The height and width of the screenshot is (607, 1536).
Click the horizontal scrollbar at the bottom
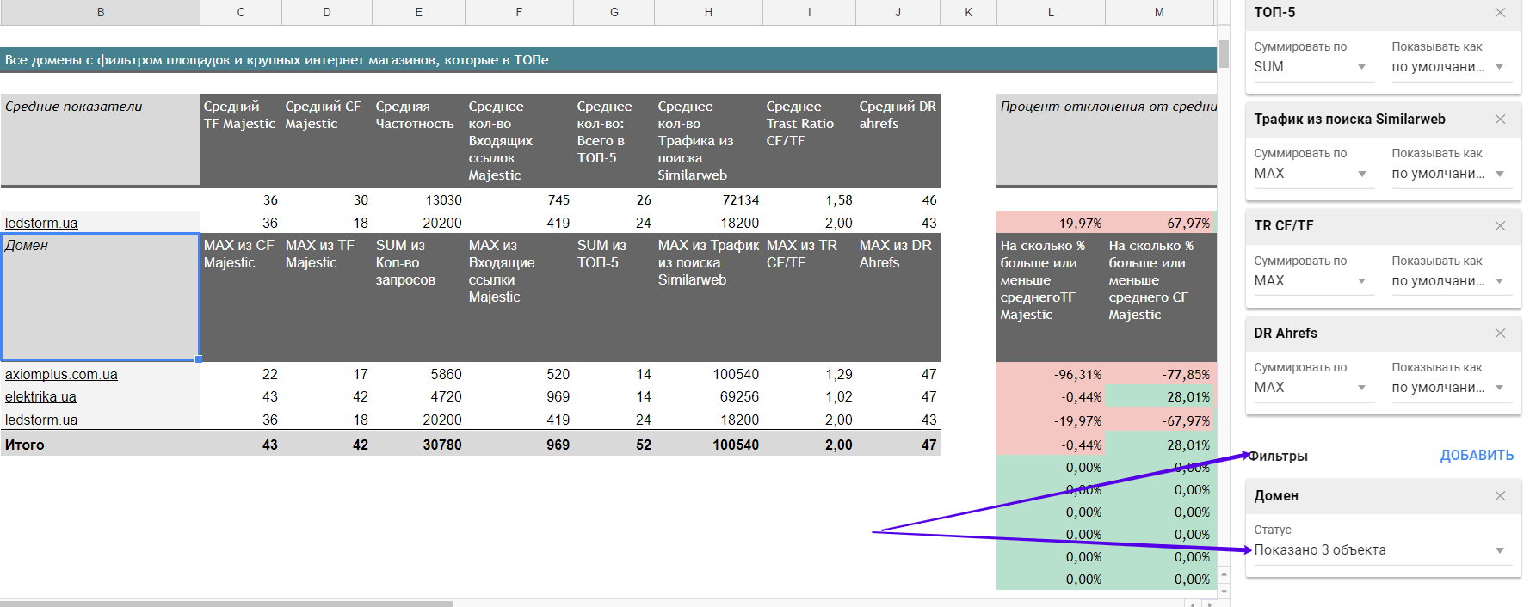point(225,604)
